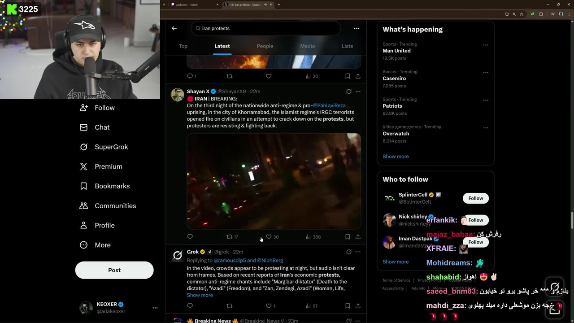The image size is (574, 323).
Task: Open more options on Shayan X tweet
Action: pyautogui.click(x=358, y=92)
